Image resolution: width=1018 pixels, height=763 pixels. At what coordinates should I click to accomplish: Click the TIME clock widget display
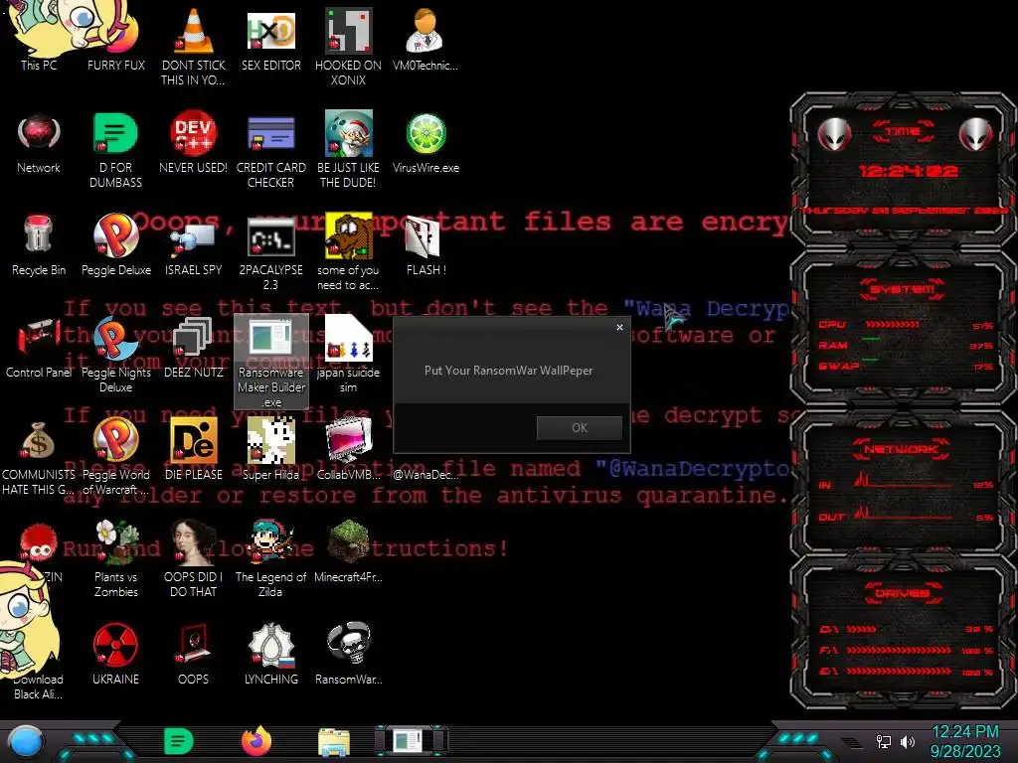point(908,171)
